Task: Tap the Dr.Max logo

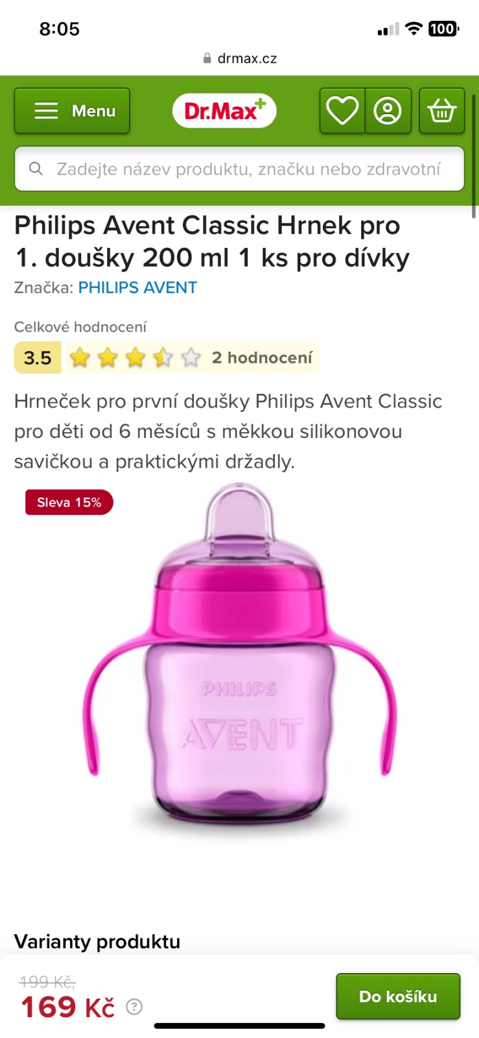Action: pyautogui.click(x=224, y=111)
